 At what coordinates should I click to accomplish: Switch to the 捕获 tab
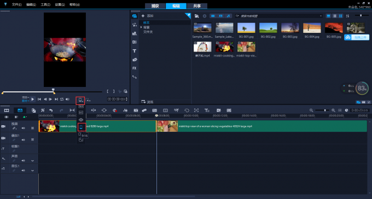[x=155, y=6]
